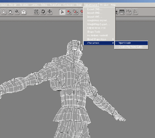Open the animation curve editor icon
This screenshot has width=155, height=138.
click(x=129, y=12)
